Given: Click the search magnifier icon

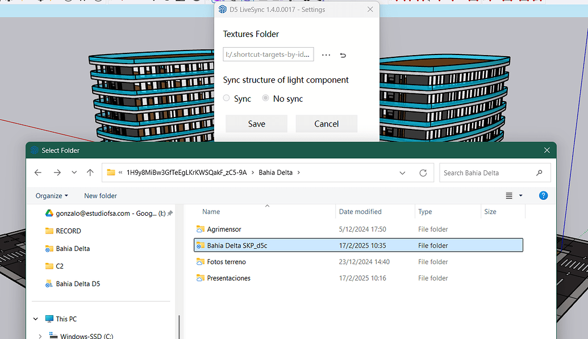Looking at the screenshot, I should [x=539, y=173].
